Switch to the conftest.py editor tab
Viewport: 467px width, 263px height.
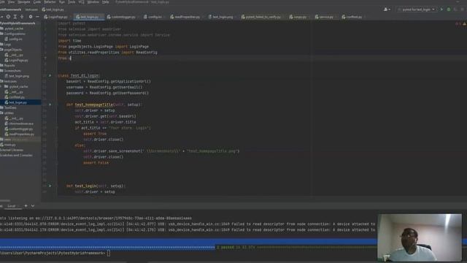pos(352,17)
